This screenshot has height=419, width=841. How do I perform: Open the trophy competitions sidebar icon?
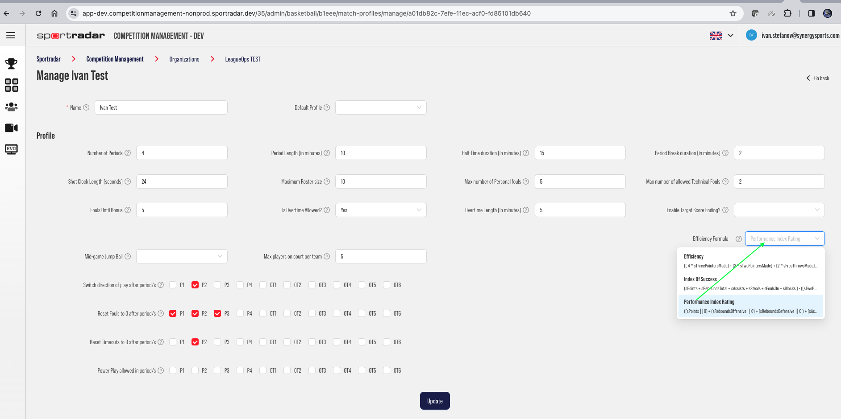coord(11,64)
